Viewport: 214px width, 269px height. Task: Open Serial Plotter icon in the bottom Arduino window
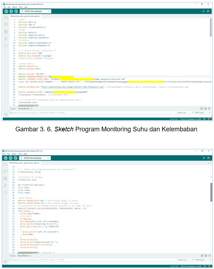pos(204,158)
